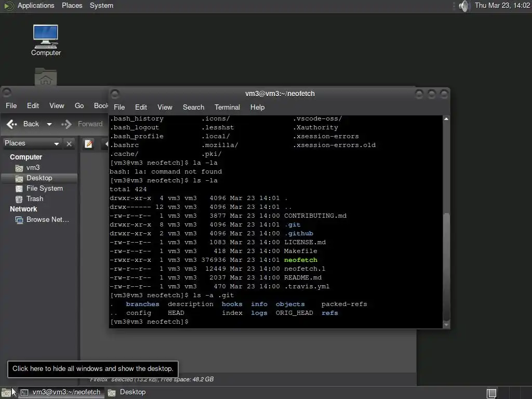Image resolution: width=532 pixels, height=399 pixels.
Task: Select File System in the sidebar
Action: click(x=45, y=188)
